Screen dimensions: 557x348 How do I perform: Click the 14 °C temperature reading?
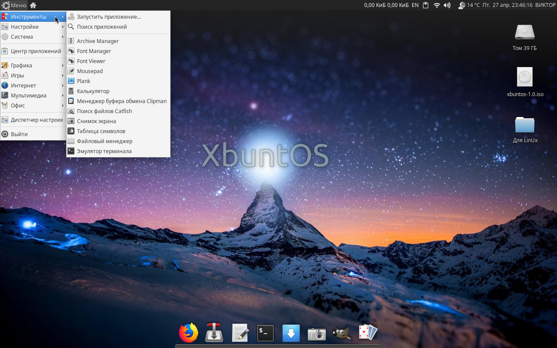point(473,5)
